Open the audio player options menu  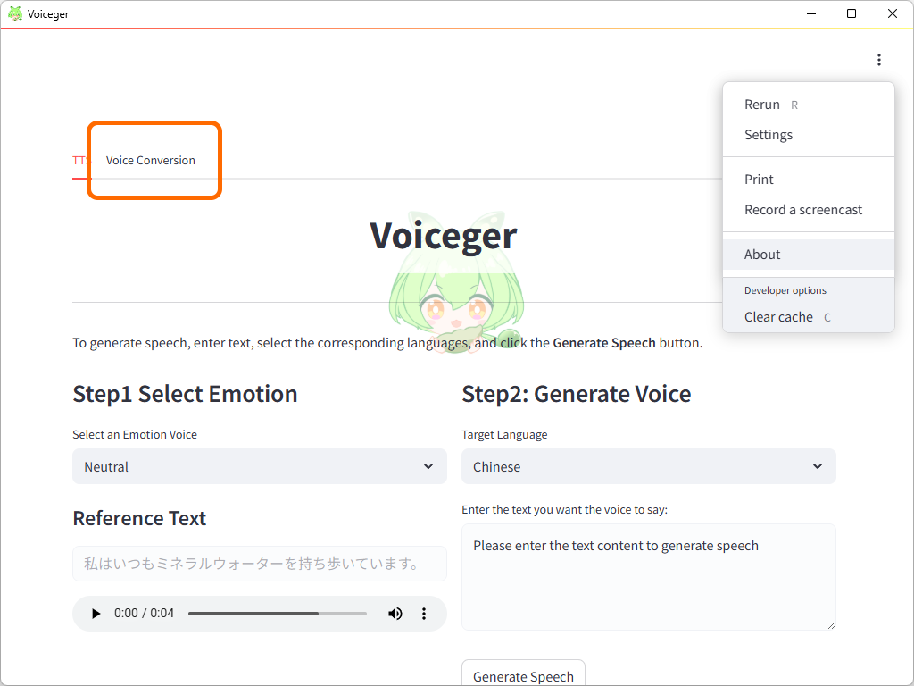[x=424, y=614]
